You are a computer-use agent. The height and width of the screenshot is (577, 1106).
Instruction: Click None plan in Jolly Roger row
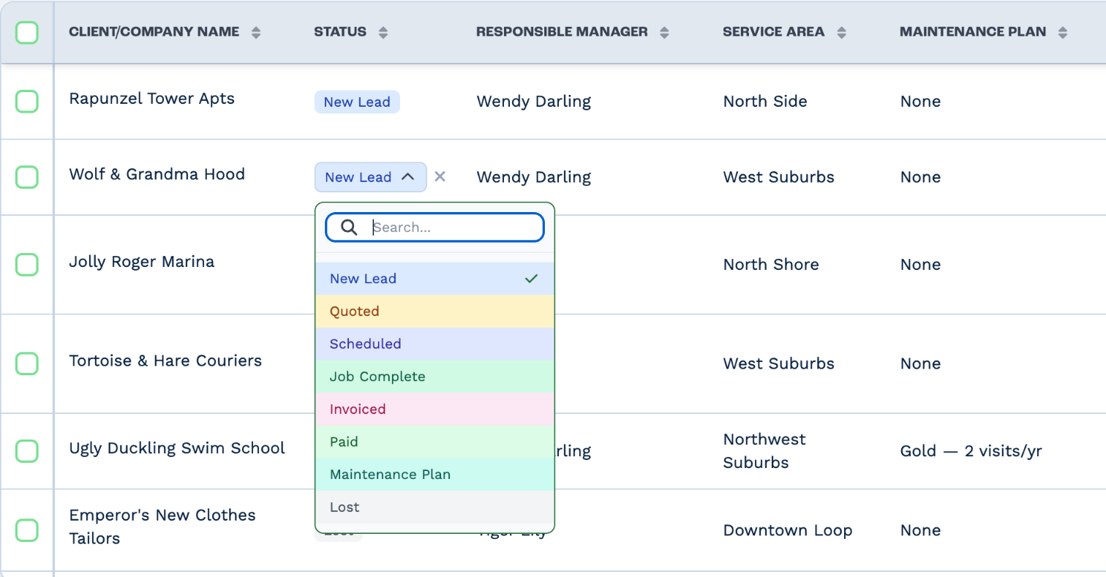[x=920, y=265]
